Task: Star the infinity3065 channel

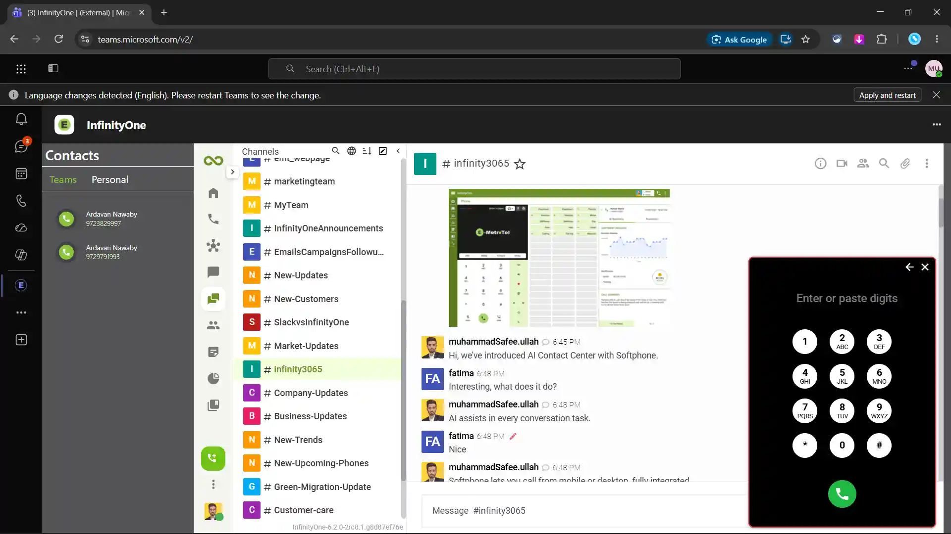Action: (x=520, y=164)
